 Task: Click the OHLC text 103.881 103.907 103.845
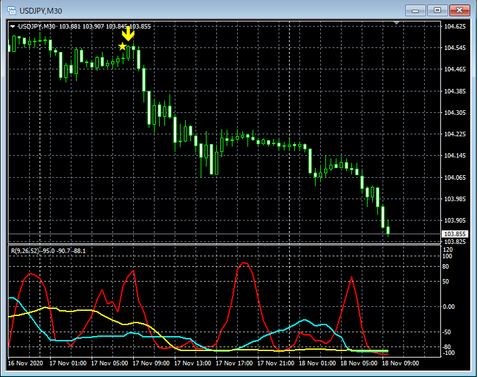coord(94,27)
